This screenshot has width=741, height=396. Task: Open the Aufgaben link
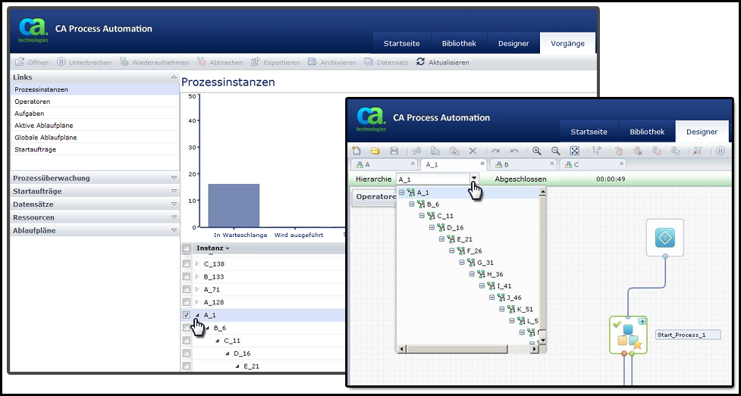(x=30, y=114)
